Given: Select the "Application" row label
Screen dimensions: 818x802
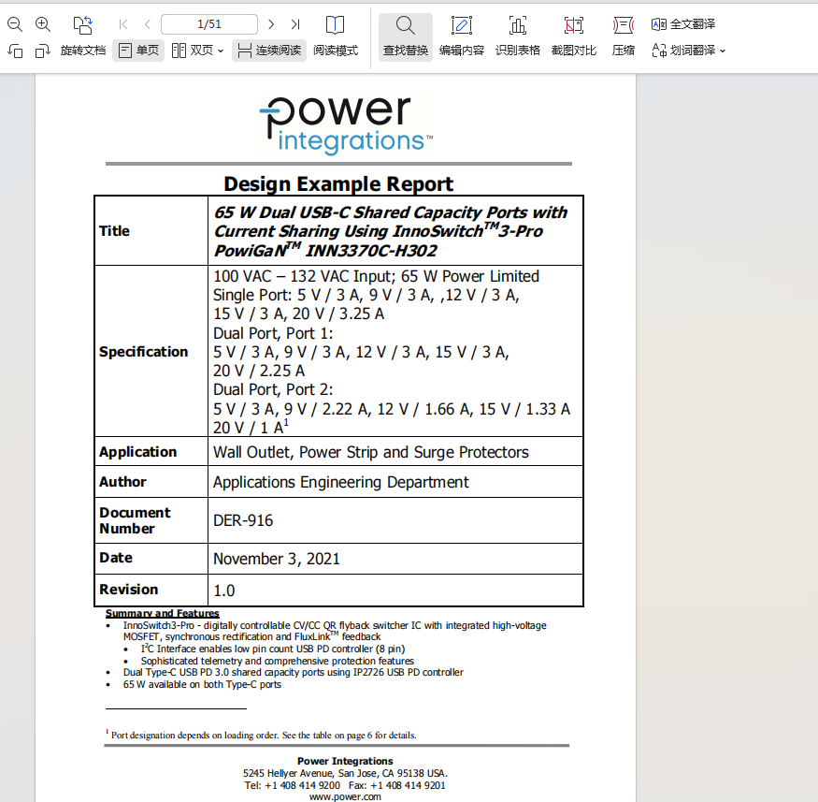Looking at the screenshot, I should tap(137, 452).
